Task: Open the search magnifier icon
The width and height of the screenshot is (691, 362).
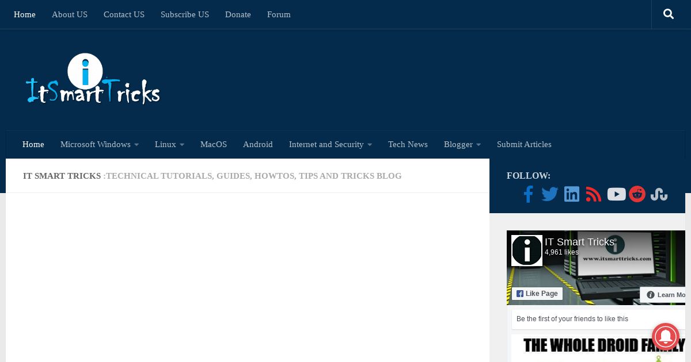Action: 669,14
